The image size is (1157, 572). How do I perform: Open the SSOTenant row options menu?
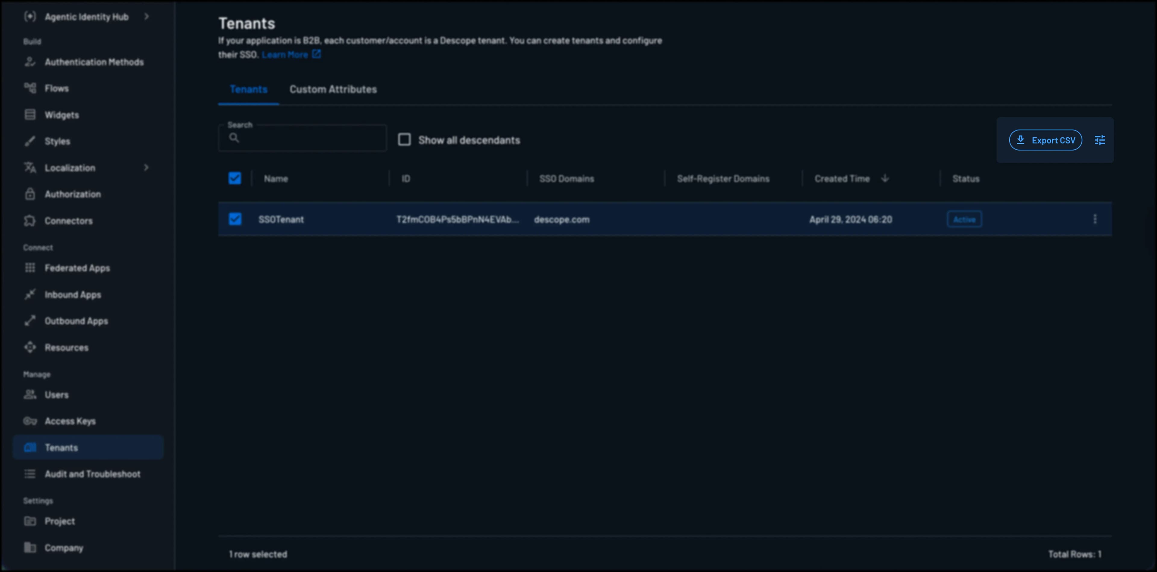click(x=1095, y=219)
